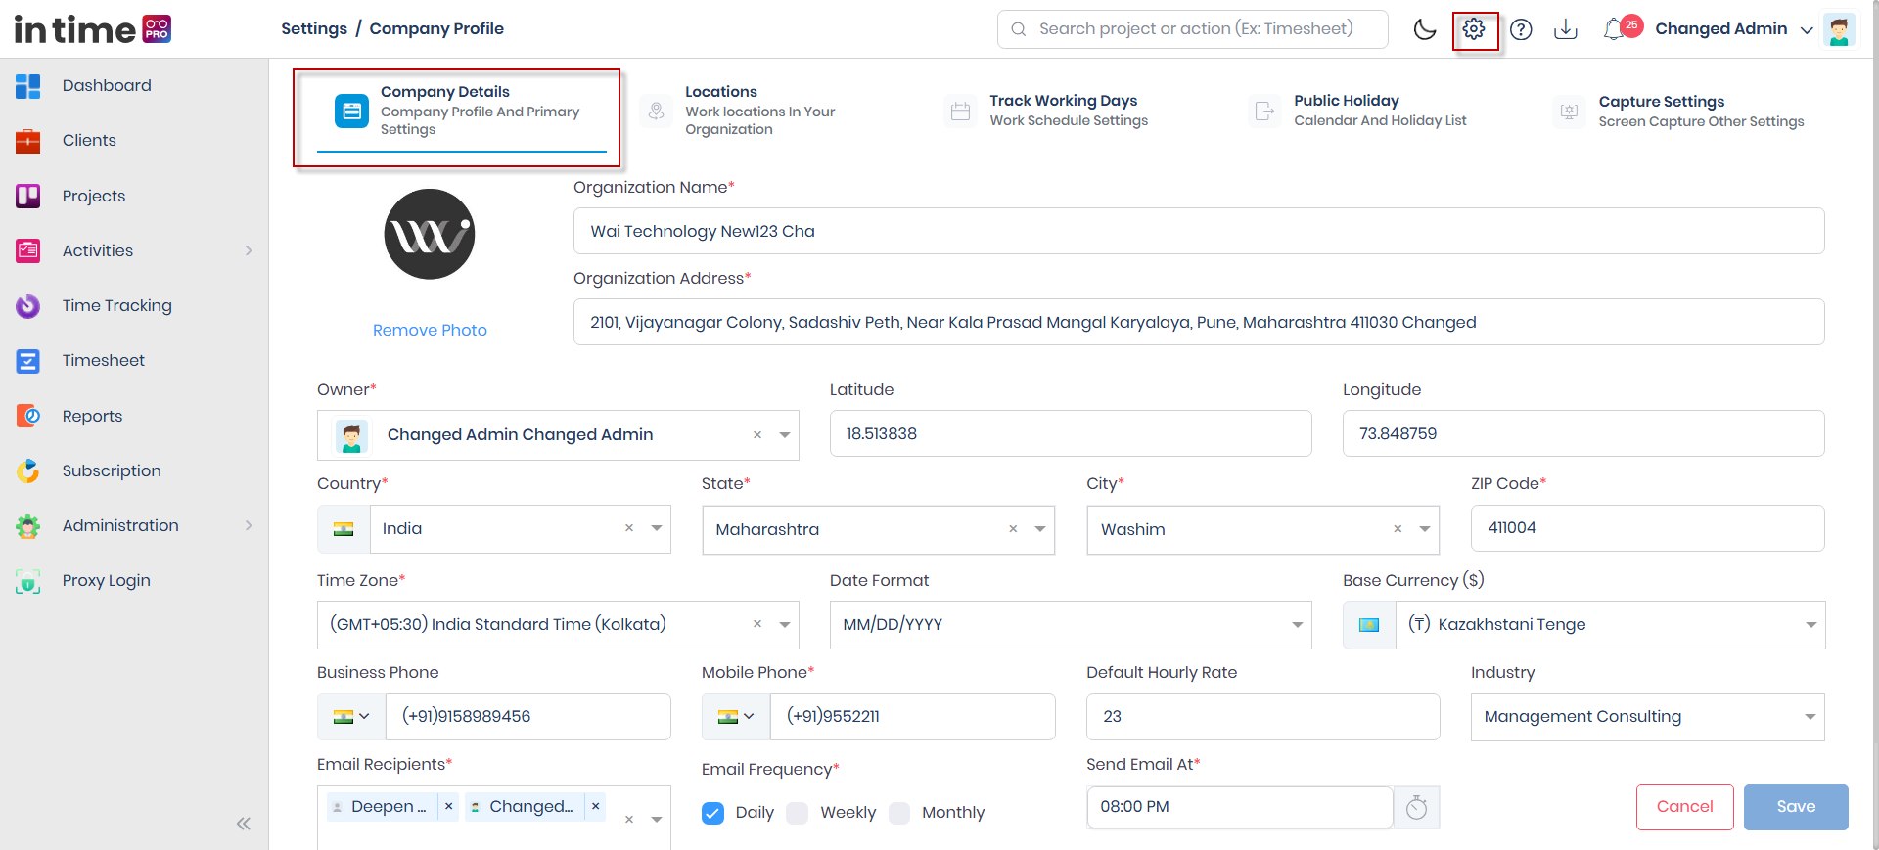Click the Remove Photo link
The width and height of the screenshot is (1879, 850).
430,331
